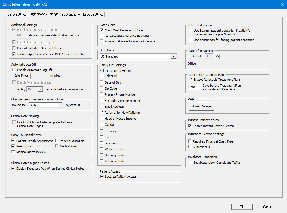Image resolution: width=287 pixels, height=213 pixels.
Task: Expand the Round to dropdown
Action: point(60,105)
